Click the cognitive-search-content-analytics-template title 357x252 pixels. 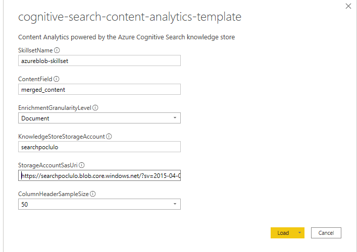[x=130, y=17]
